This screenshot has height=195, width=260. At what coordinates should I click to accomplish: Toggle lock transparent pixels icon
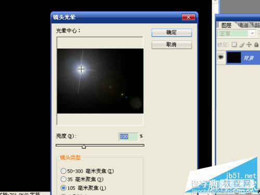click(234, 45)
